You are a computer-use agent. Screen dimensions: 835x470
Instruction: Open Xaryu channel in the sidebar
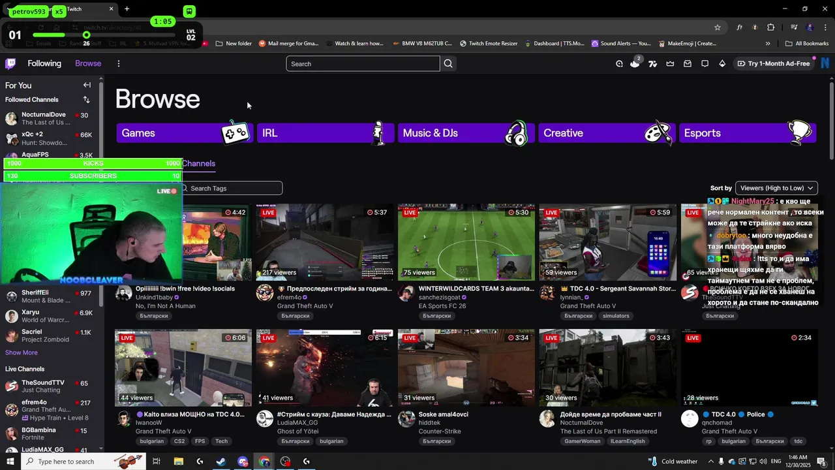[50, 316]
